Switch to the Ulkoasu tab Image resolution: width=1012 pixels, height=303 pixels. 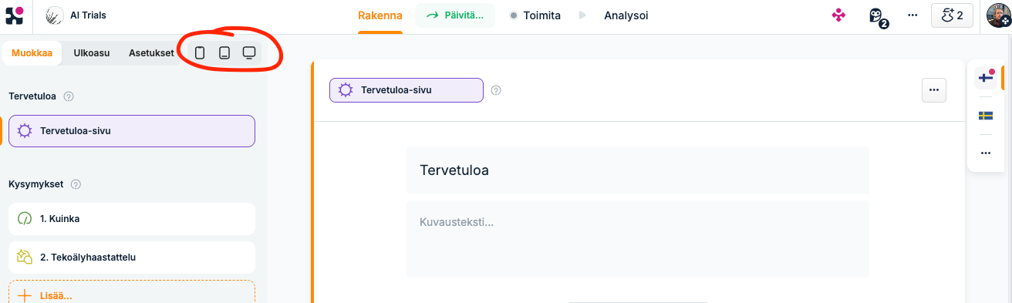coord(91,53)
